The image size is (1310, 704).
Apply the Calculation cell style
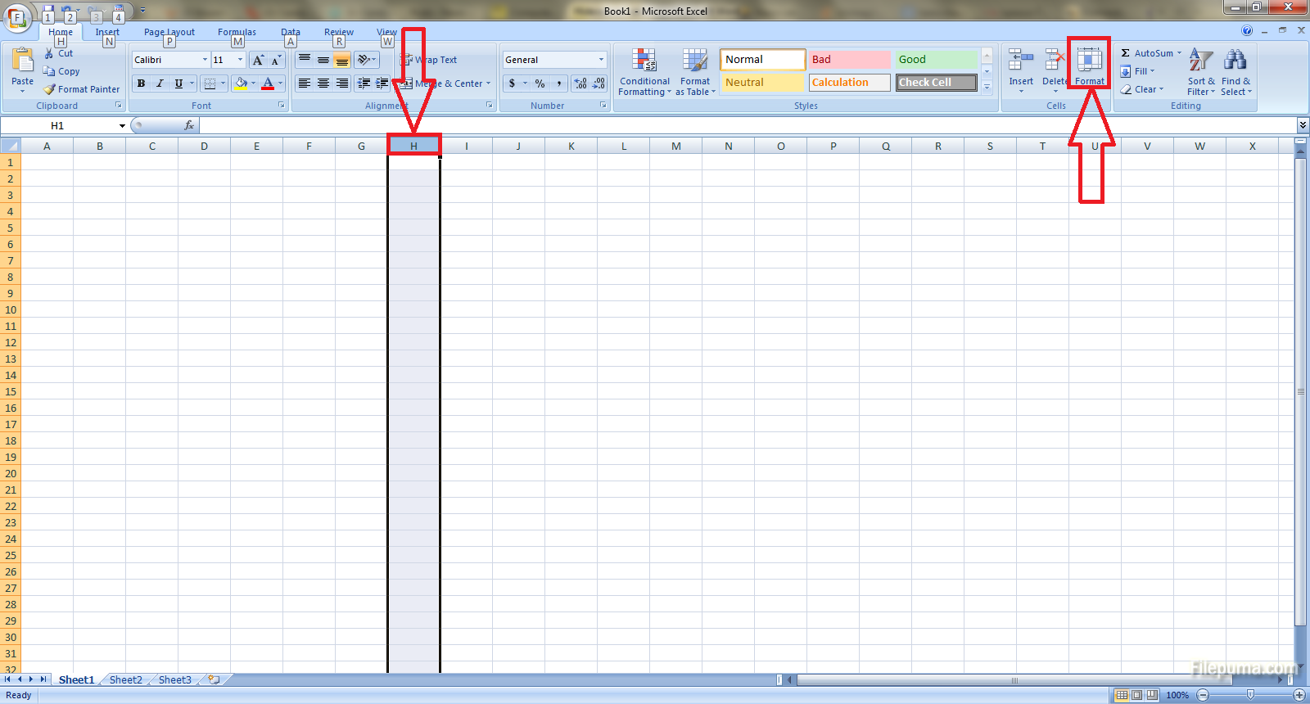coord(849,83)
